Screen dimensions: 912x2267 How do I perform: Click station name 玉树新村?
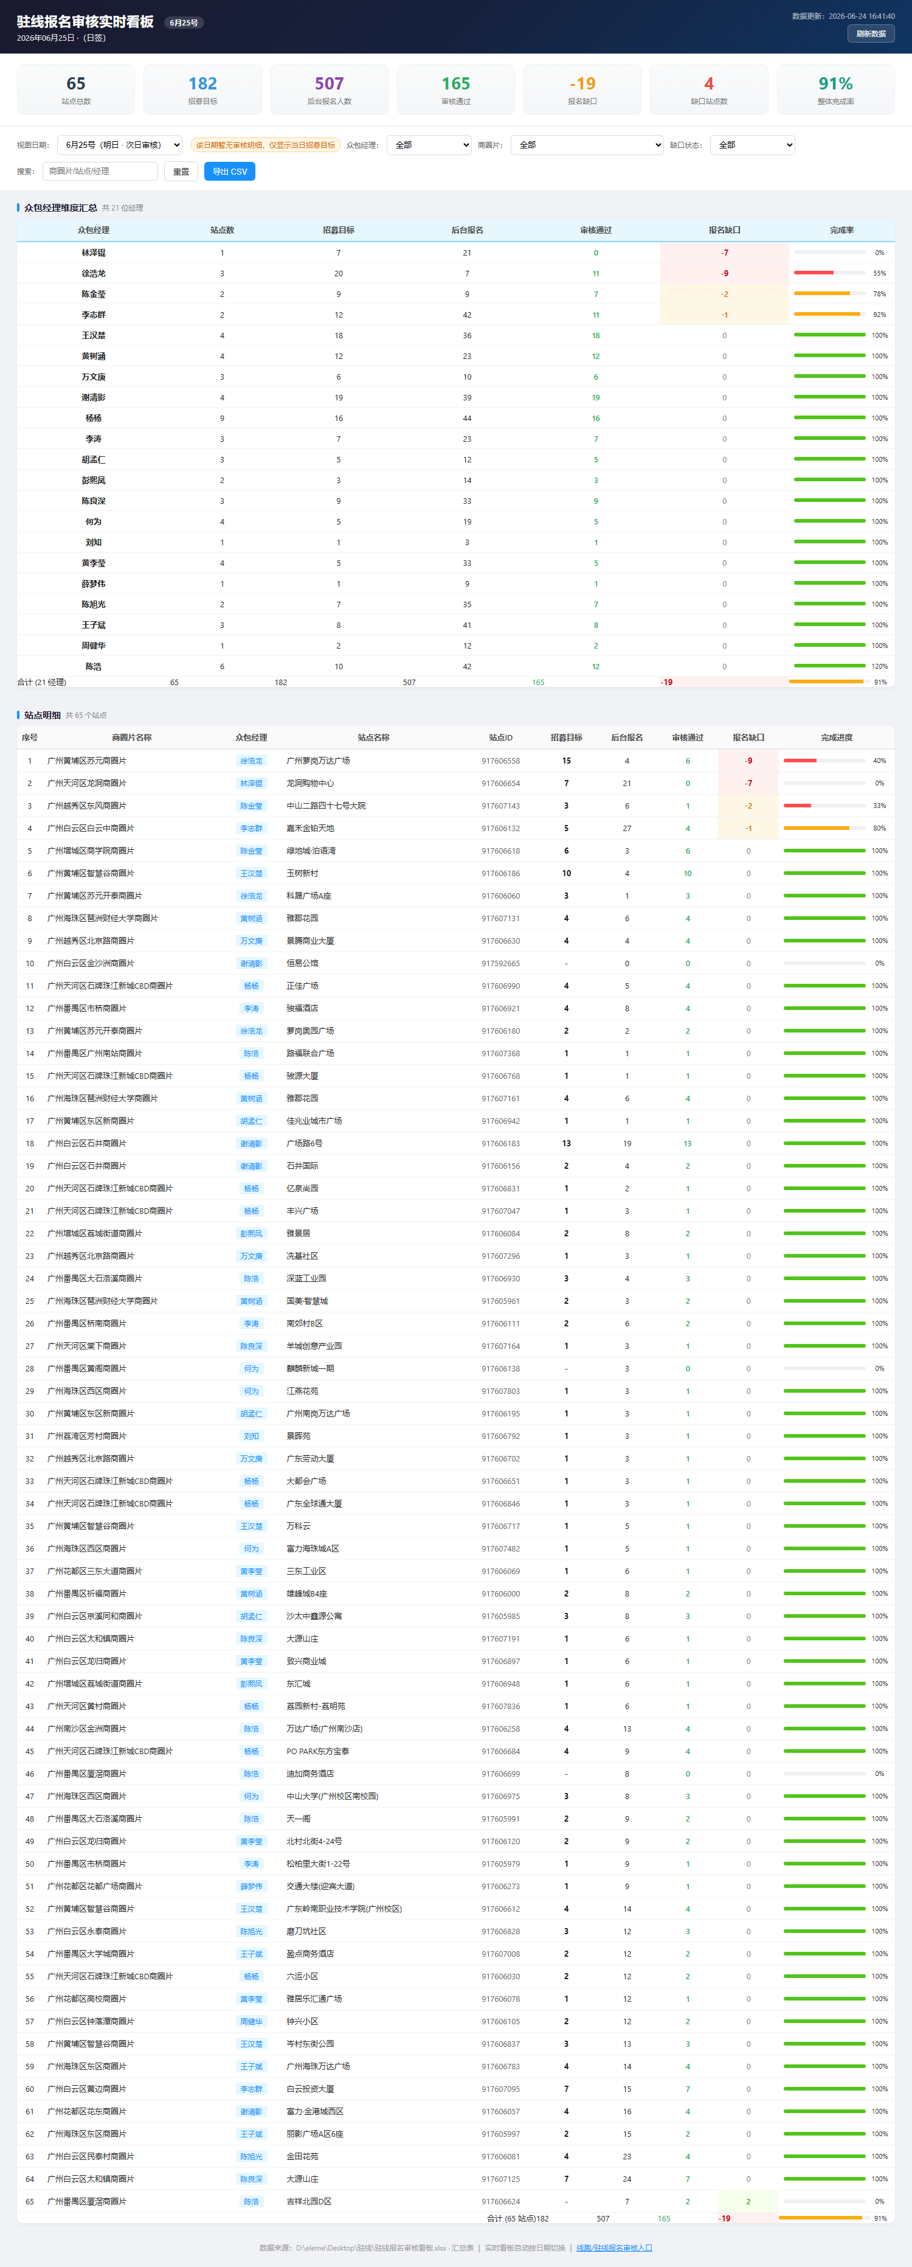click(x=303, y=873)
